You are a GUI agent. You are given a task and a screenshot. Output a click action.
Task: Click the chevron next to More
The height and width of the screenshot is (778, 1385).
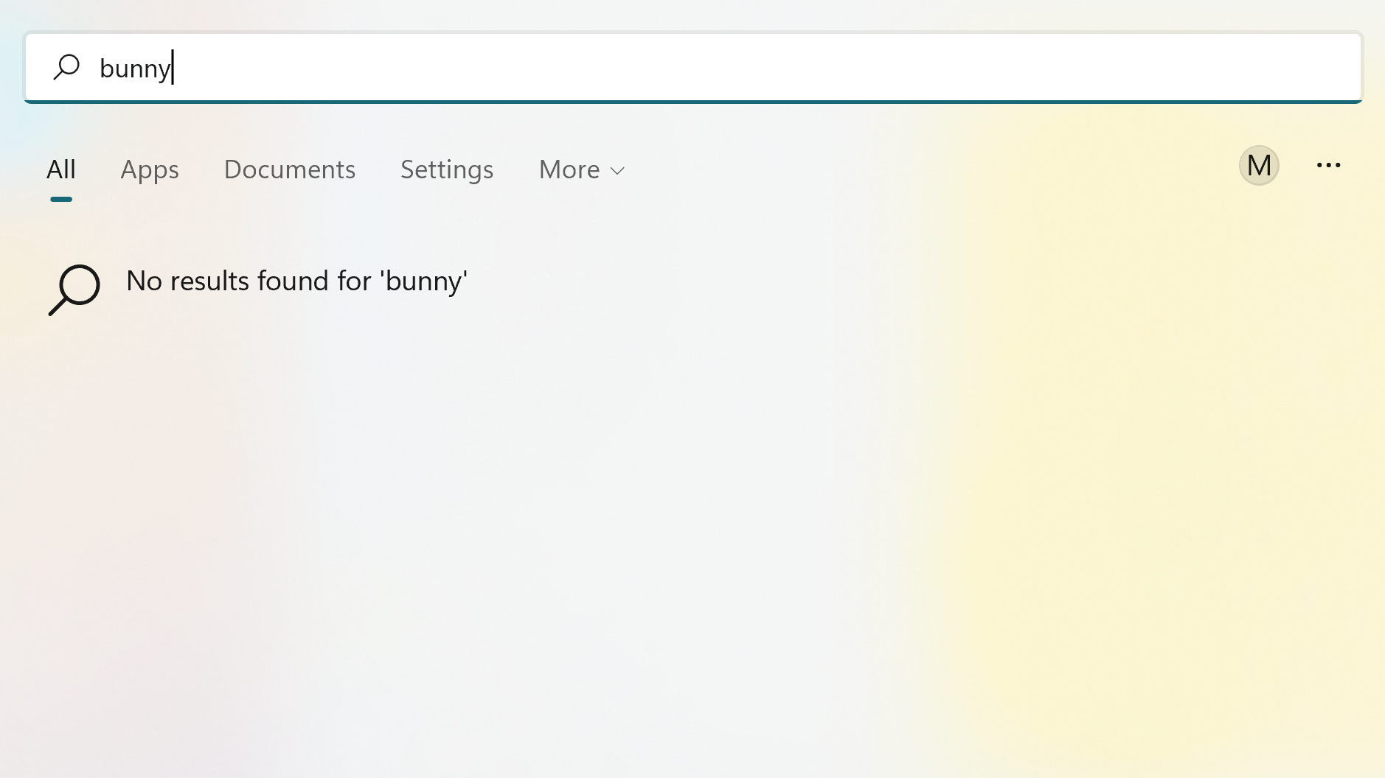pyautogui.click(x=617, y=170)
